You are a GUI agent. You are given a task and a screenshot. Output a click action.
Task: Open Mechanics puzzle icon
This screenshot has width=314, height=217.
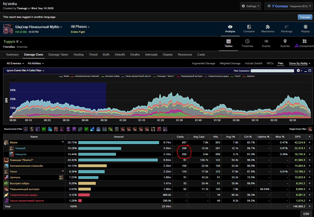268,27
